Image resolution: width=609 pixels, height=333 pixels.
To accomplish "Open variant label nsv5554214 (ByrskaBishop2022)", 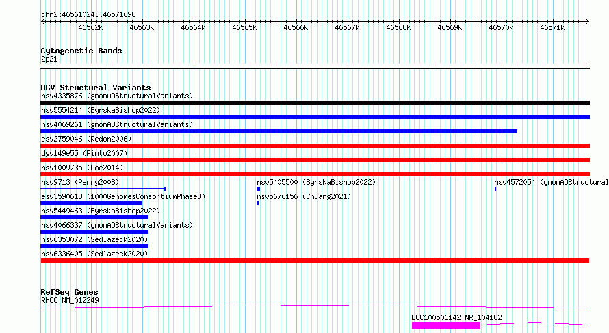I will click(x=101, y=110).
